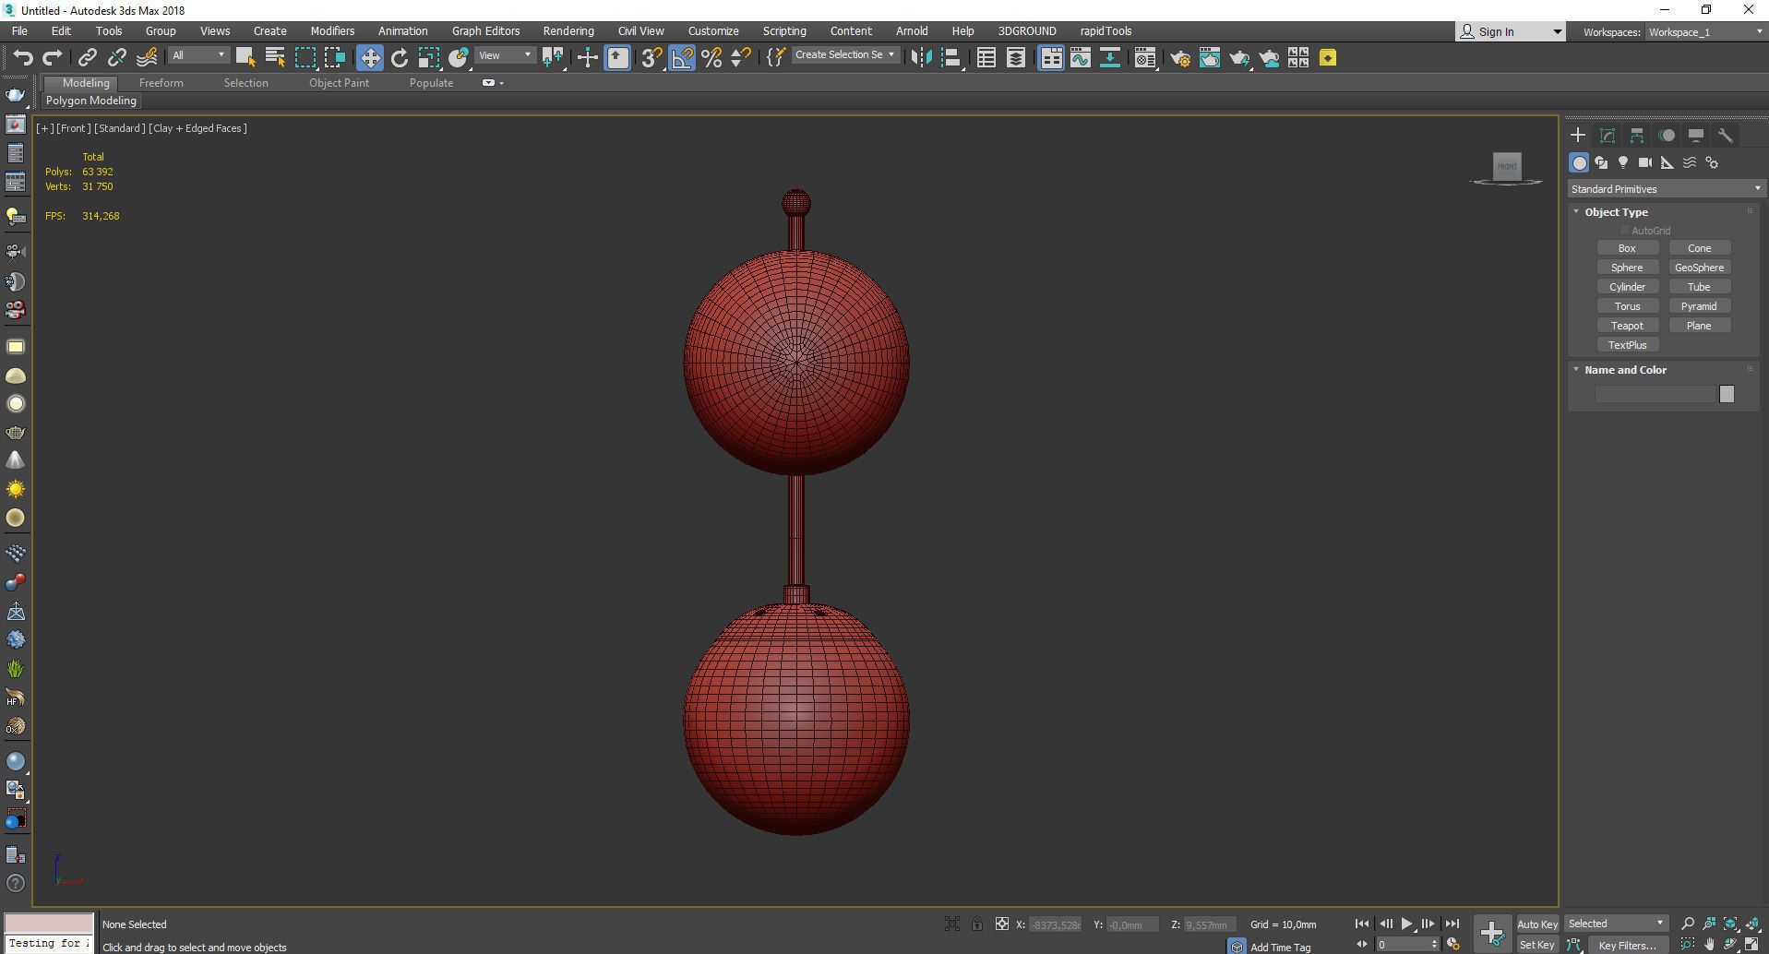
Task: Click the Zoom Extents All icon
Action: click(1752, 924)
